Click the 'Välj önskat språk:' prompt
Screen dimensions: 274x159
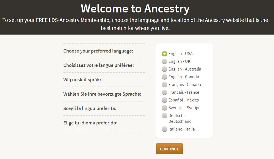click(82, 80)
